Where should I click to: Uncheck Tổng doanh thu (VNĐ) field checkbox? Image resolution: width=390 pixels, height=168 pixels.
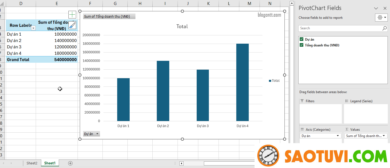(301, 45)
